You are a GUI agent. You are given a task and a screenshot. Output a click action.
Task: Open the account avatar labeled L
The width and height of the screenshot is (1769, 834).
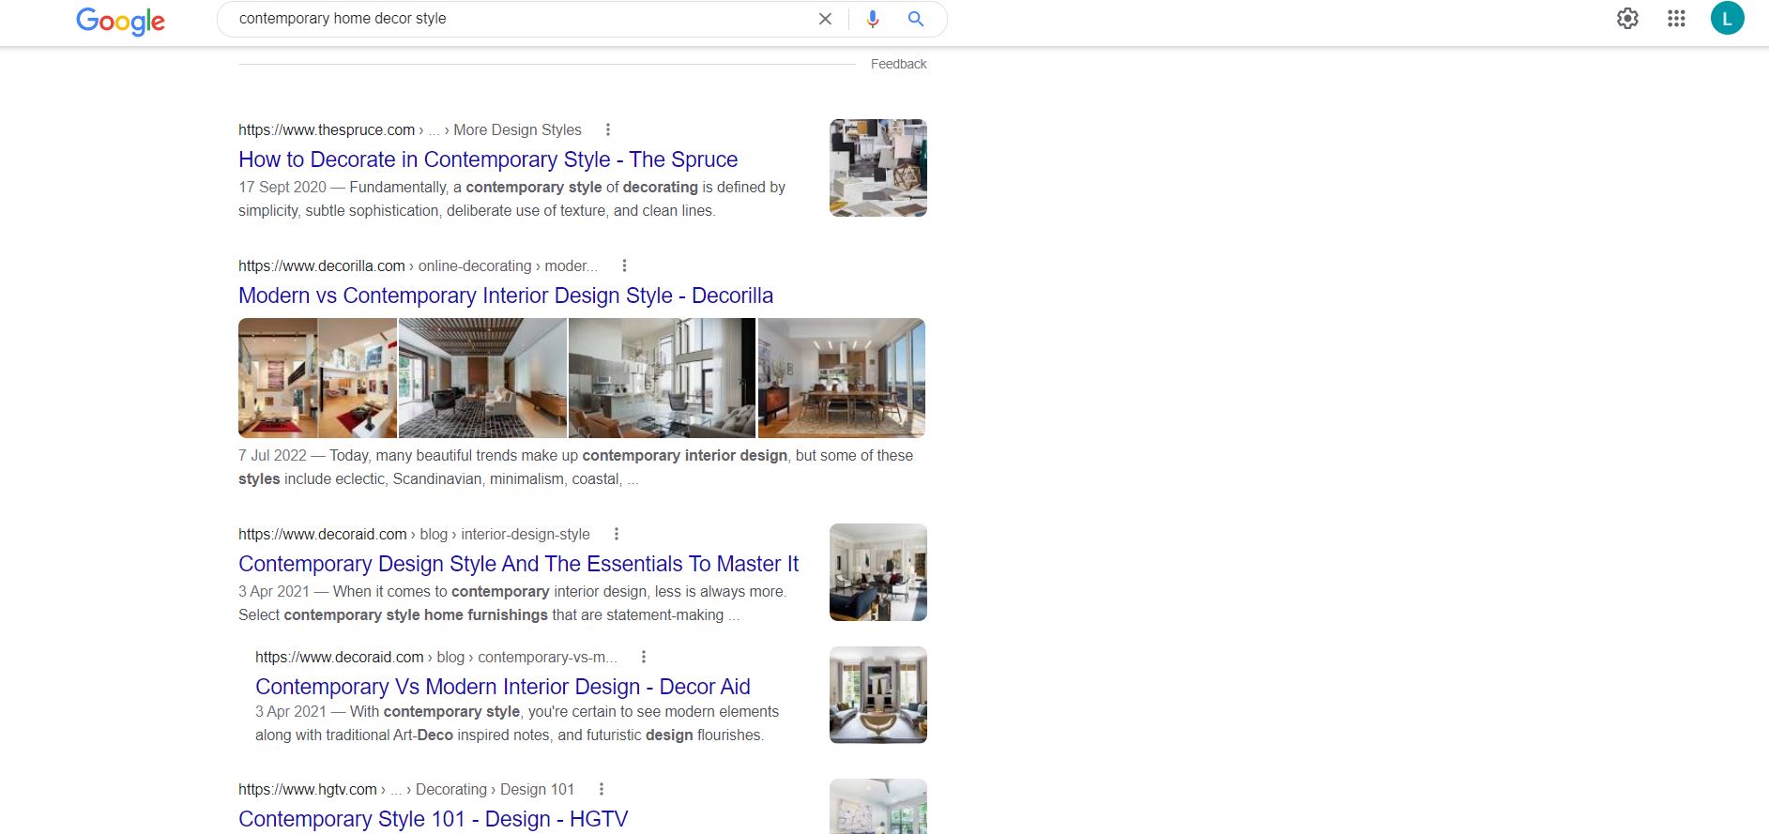pyautogui.click(x=1727, y=18)
